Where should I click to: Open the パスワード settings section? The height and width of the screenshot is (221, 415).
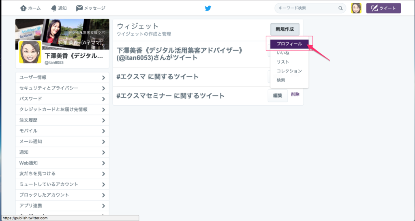coord(62,99)
